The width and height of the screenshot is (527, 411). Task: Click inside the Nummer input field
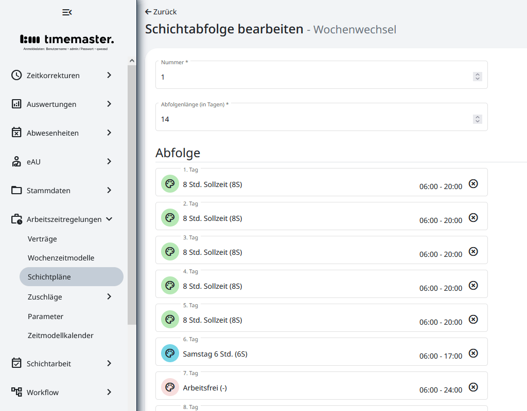[x=309, y=77]
